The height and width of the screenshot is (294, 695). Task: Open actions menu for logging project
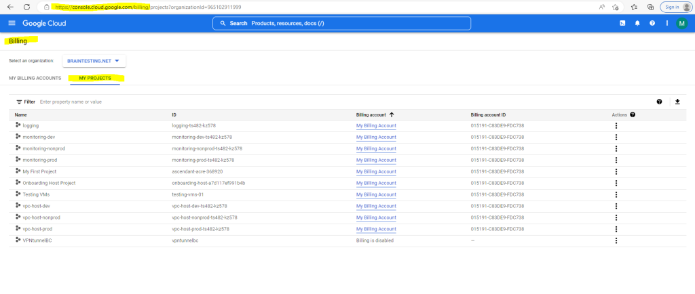click(616, 125)
